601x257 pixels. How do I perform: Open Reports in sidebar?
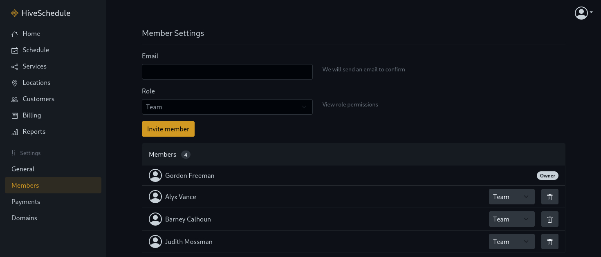[53, 132]
